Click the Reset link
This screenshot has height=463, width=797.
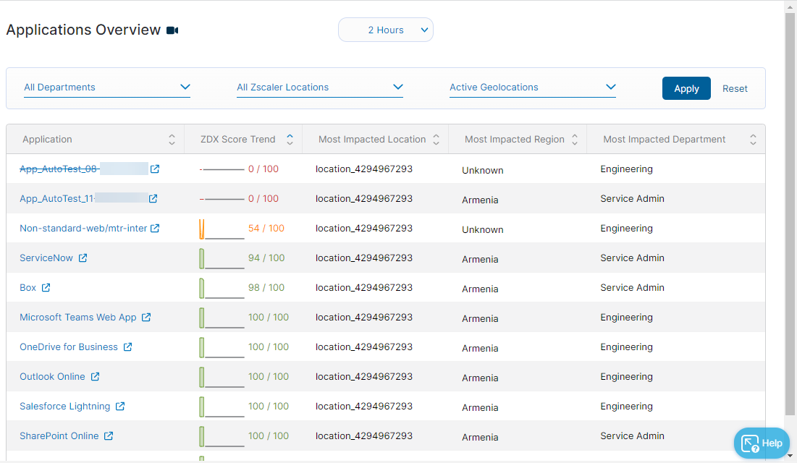pos(735,88)
